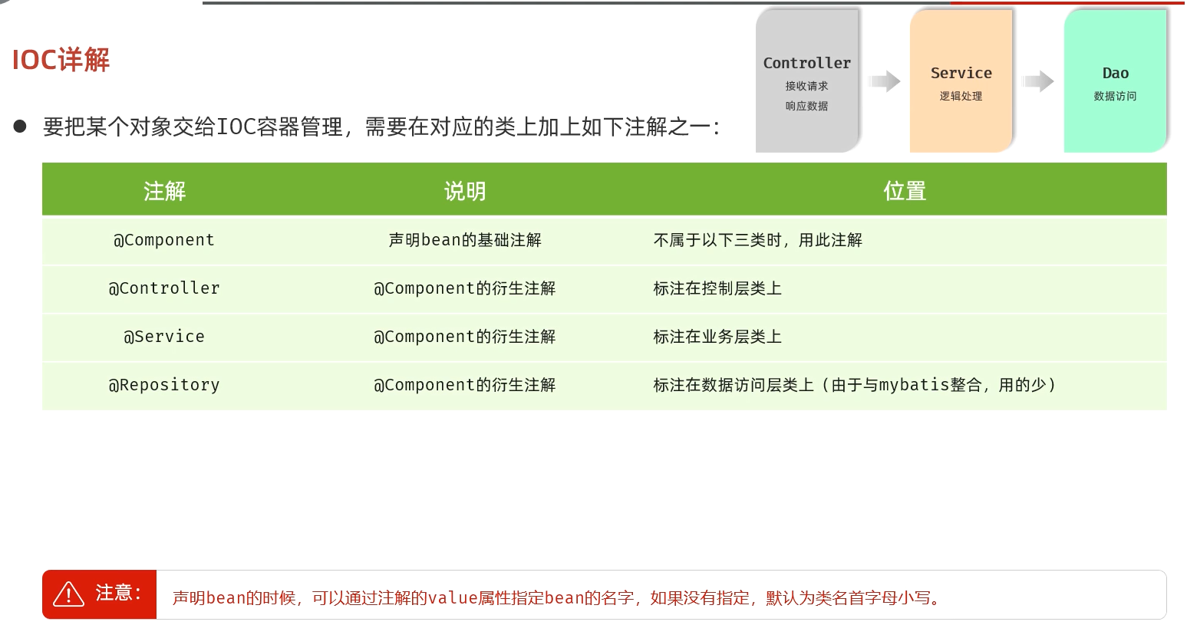Click the 响应数据 text in the Controller box
This screenshot has width=1187, height=625.
tap(806, 106)
